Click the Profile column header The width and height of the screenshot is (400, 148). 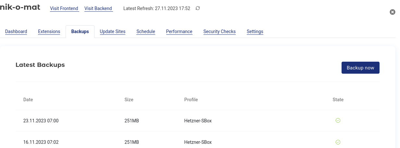(x=191, y=100)
